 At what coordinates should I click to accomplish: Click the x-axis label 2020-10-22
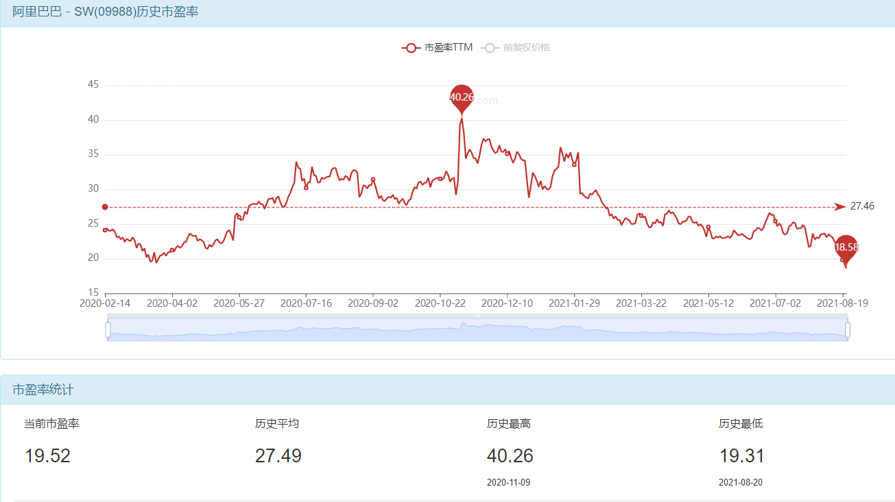tap(440, 303)
